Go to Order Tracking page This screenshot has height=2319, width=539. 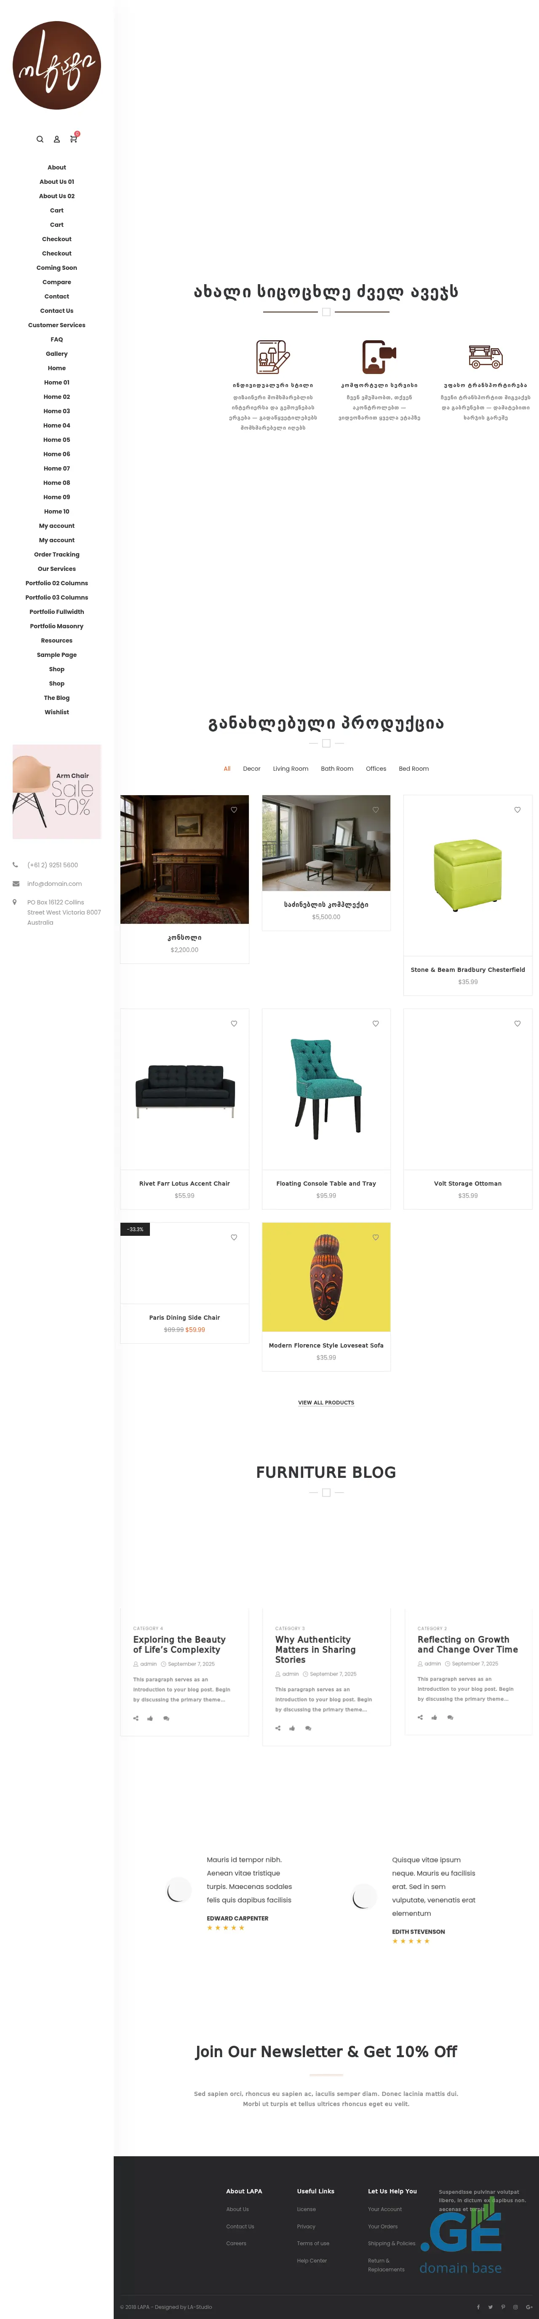56,554
